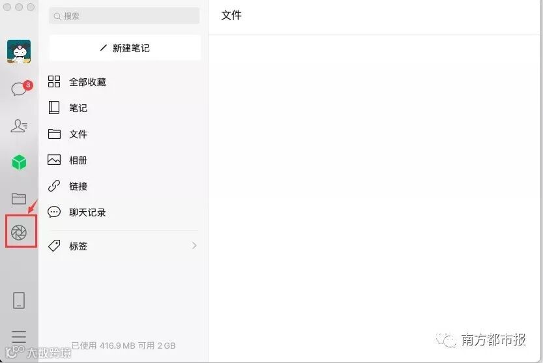543x363 pixels.
Task: Click in the 搜索 search field
Action: coord(125,16)
